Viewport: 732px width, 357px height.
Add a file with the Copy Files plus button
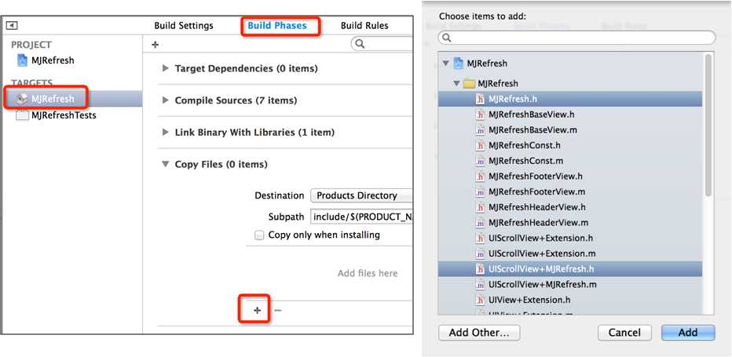click(257, 311)
